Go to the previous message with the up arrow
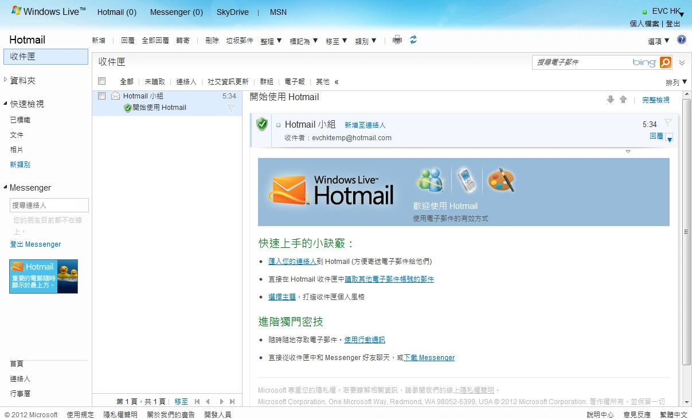This screenshot has width=692, height=419. (623, 100)
